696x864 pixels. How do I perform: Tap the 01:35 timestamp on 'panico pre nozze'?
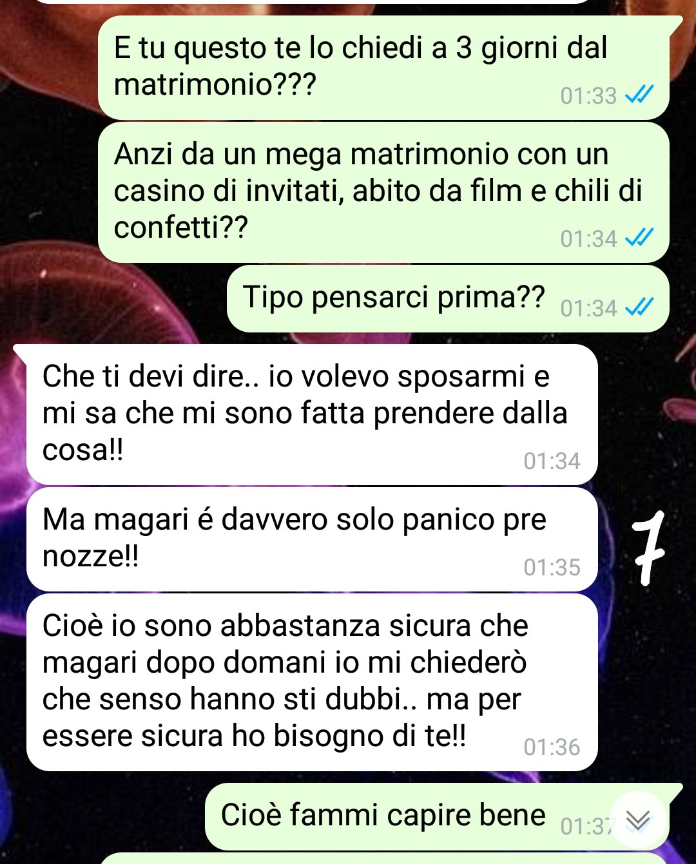552,567
